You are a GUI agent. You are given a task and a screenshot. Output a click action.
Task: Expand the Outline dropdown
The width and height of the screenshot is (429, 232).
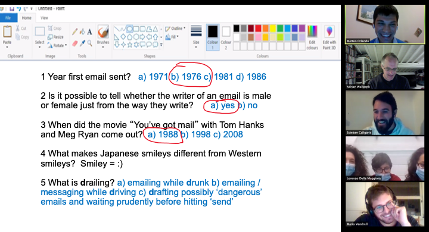click(x=175, y=29)
